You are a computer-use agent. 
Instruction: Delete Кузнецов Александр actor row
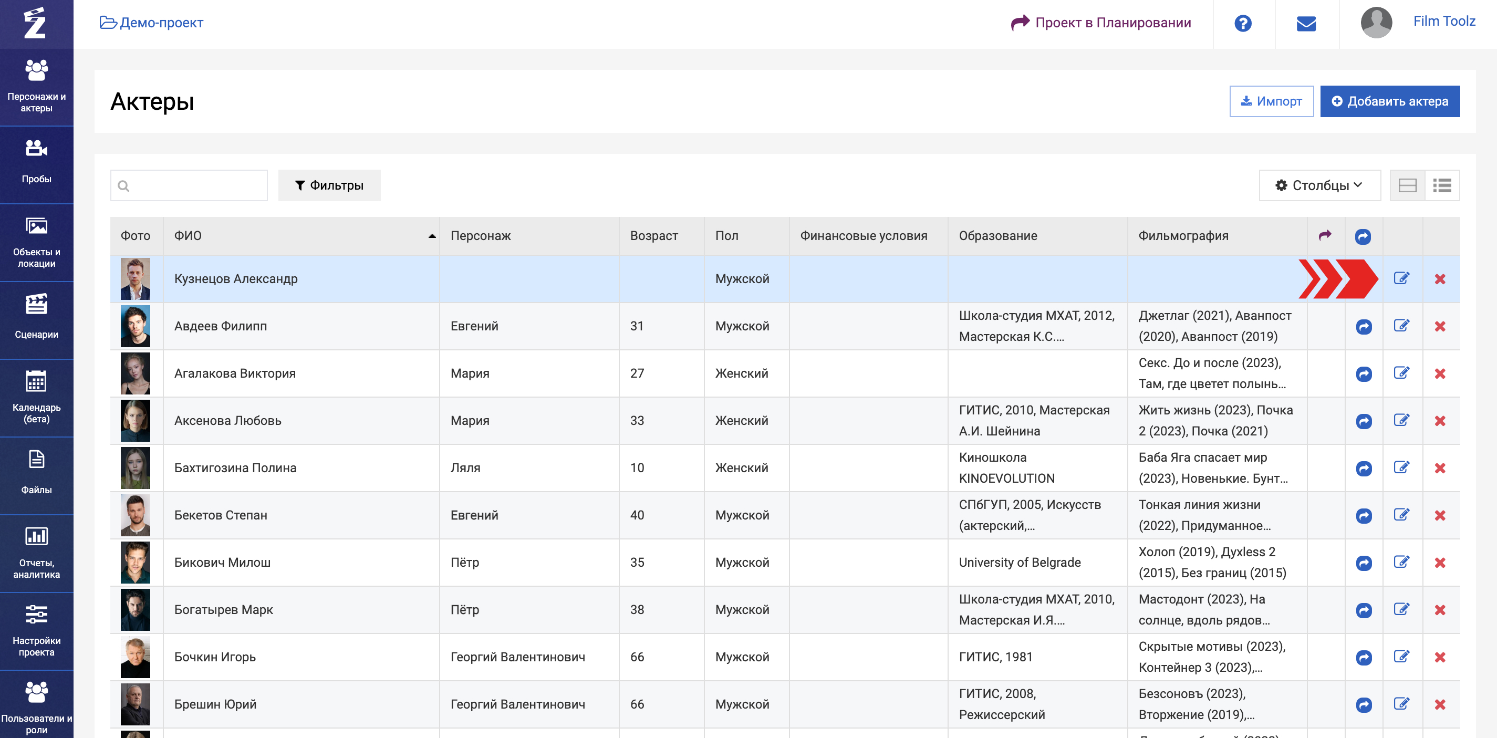pos(1439,279)
